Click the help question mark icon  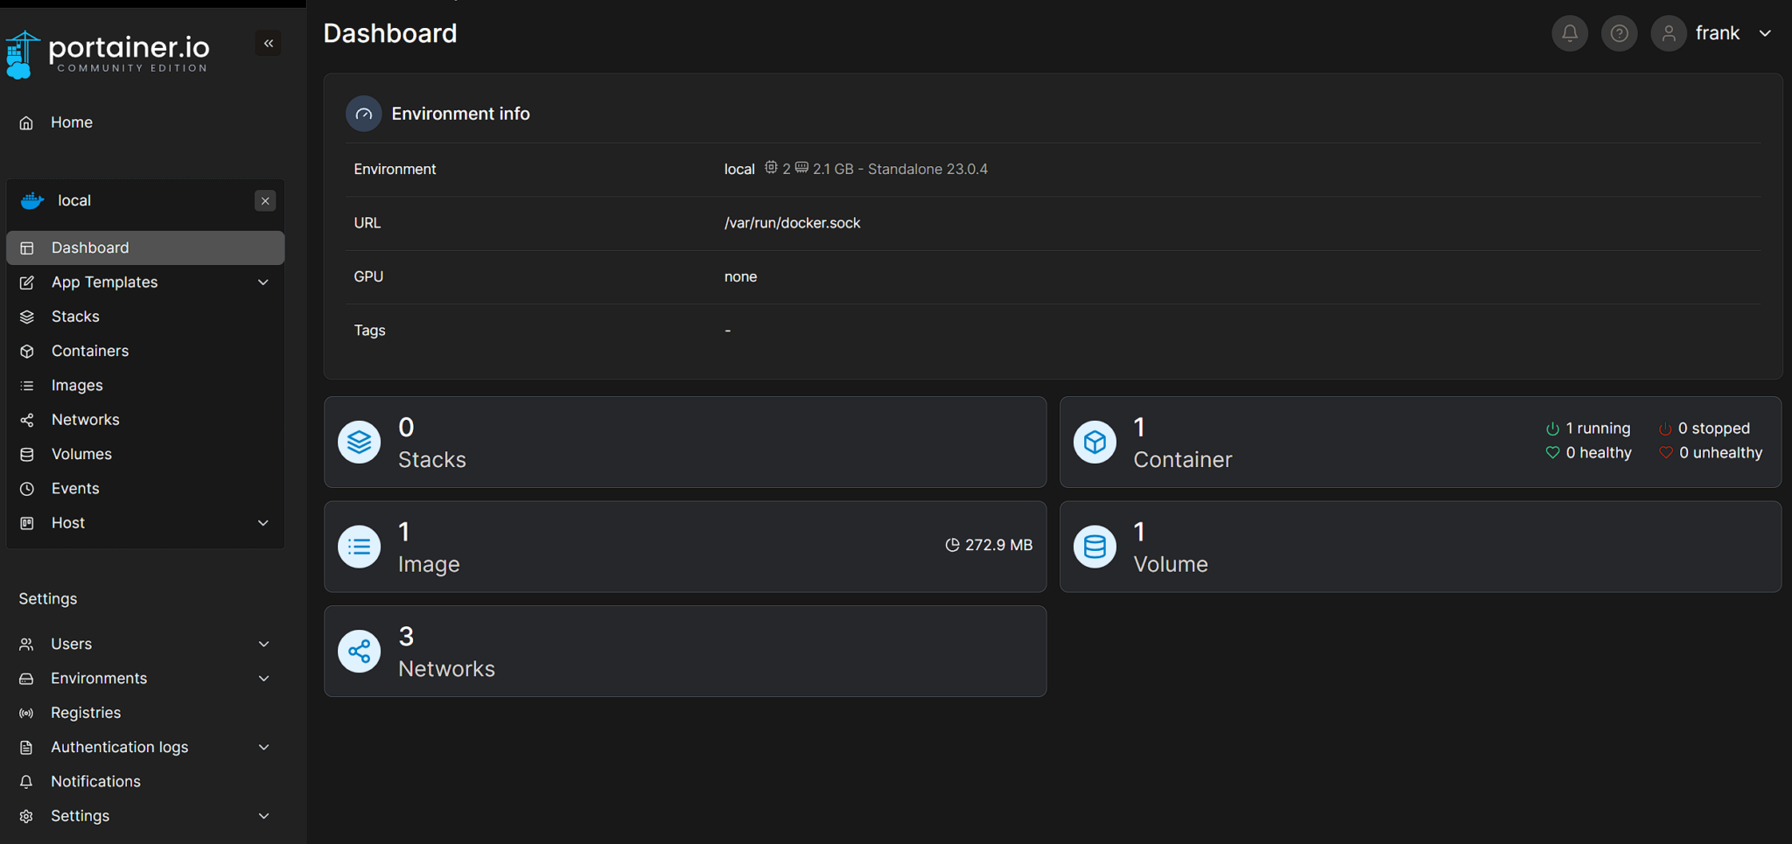pyautogui.click(x=1619, y=32)
